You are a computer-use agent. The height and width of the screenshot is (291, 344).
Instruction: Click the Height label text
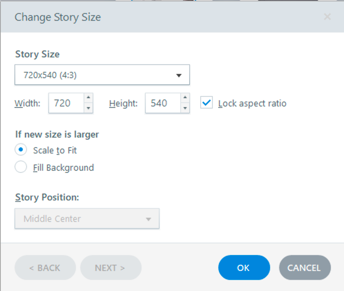pyautogui.click(x=123, y=103)
